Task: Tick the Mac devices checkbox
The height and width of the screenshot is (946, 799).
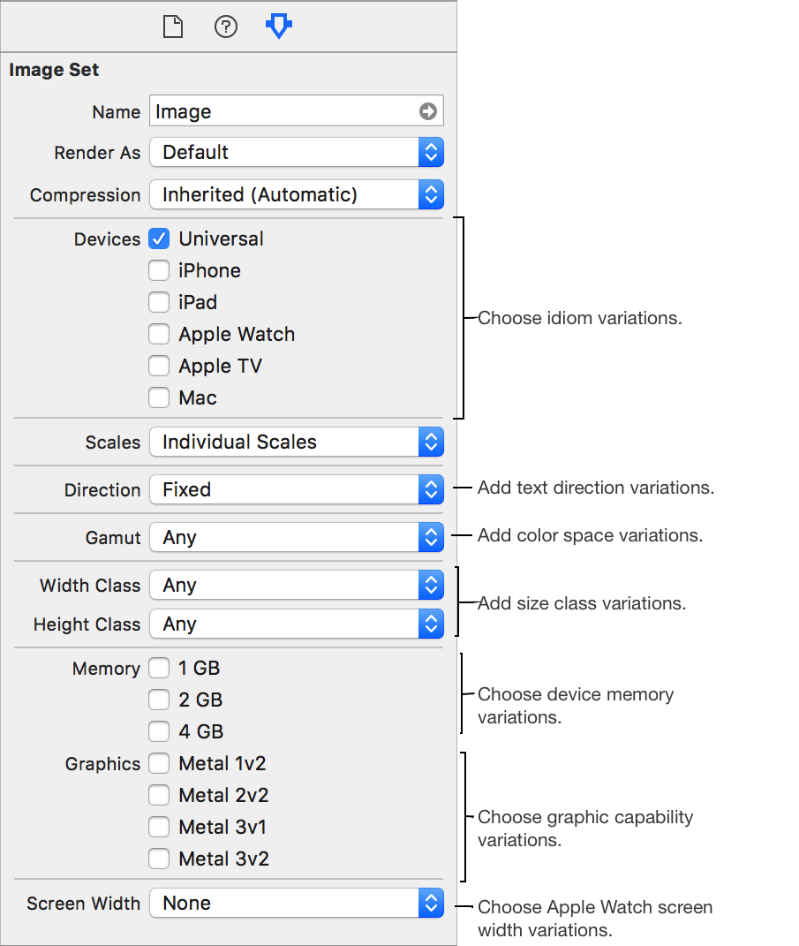Action: tap(159, 397)
